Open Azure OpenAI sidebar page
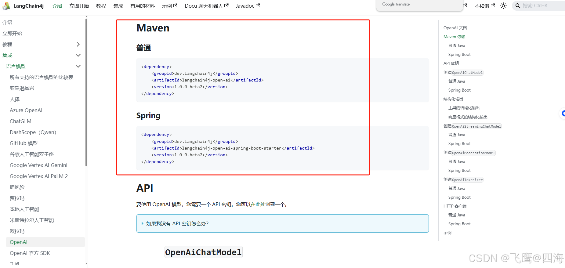 pyautogui.click(x=26, y=110)
